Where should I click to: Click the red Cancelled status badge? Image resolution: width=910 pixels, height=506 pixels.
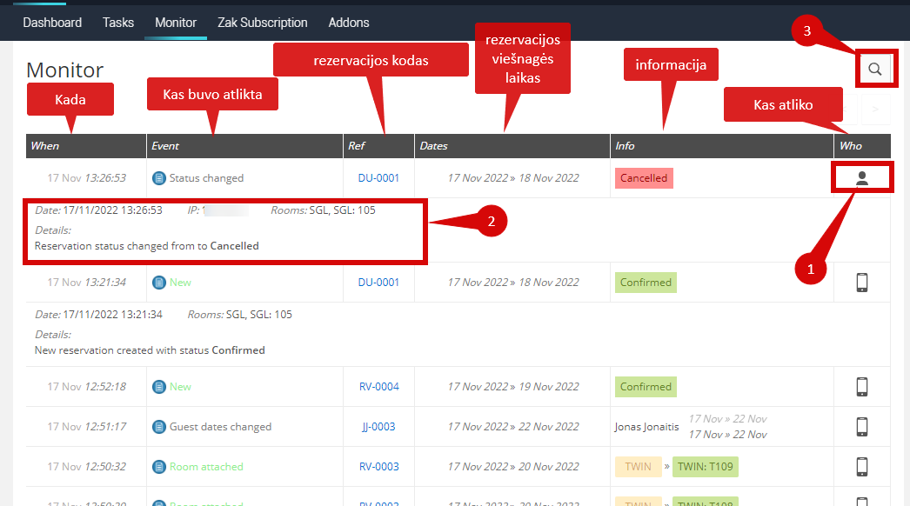(x=644, y=178)
